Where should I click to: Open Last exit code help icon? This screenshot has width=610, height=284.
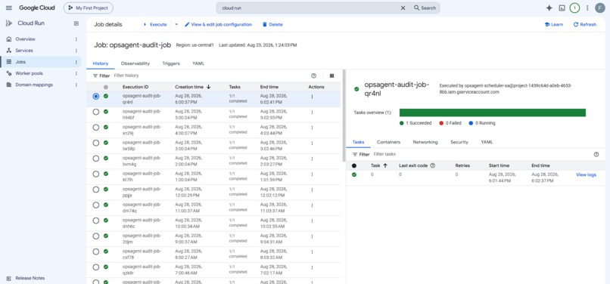[x=433, y=165]
